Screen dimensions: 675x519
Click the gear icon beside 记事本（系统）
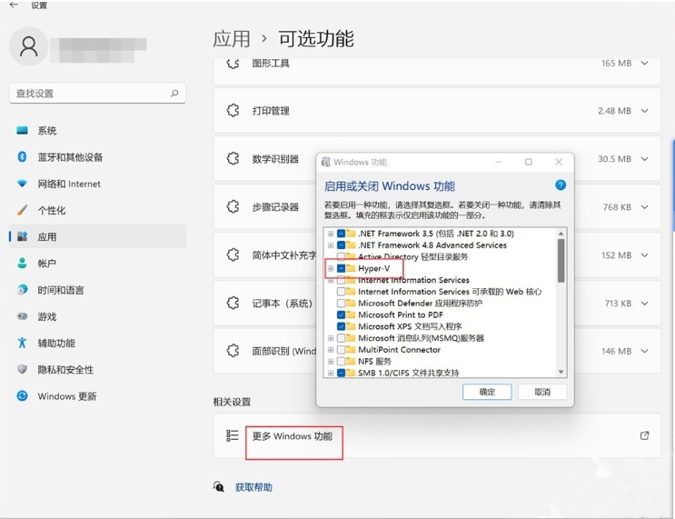pos(233,303)
